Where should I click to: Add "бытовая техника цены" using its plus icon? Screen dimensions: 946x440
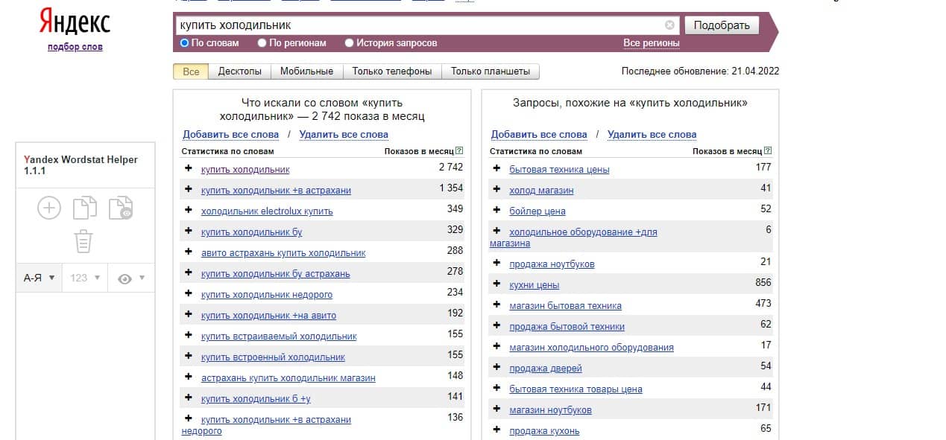(x=496, y=169)
